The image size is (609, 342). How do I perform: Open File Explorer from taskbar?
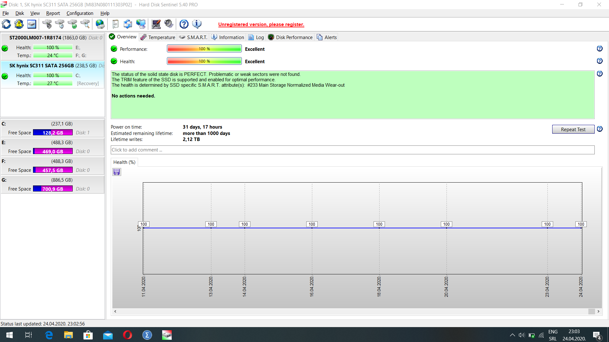click(x=68, y=335)
